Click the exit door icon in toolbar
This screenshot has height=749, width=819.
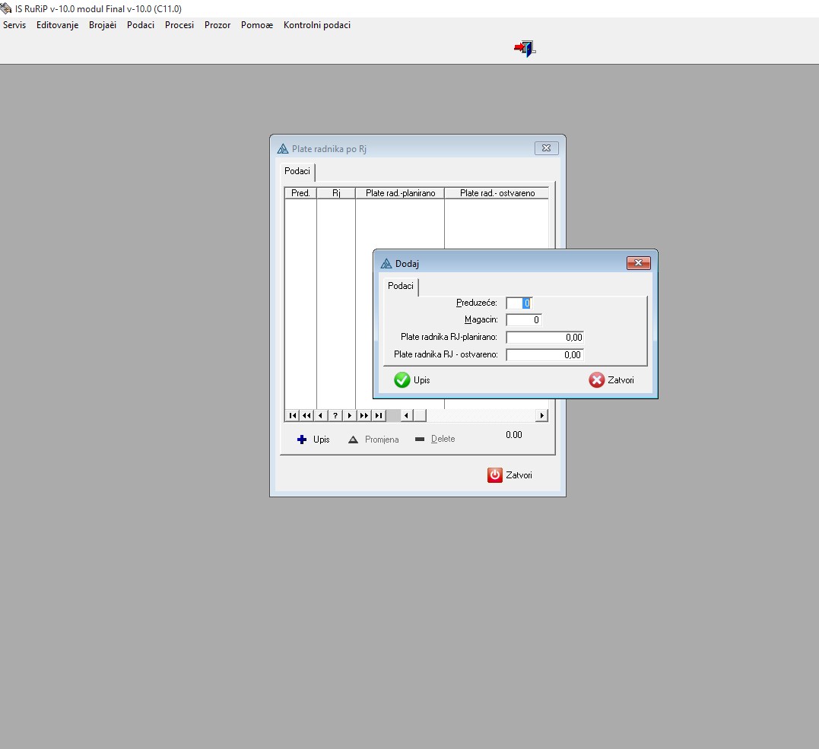[x=525, y=49]
